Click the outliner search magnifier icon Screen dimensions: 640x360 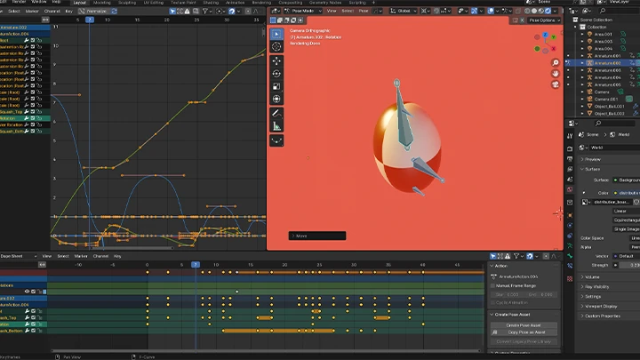(x=603, y=11)
